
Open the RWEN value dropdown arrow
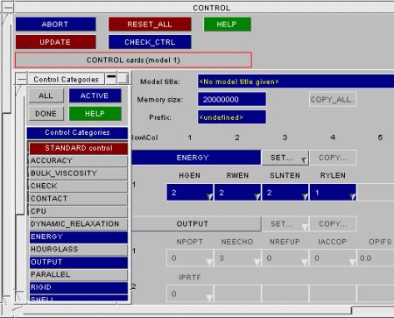click(257, 196)
